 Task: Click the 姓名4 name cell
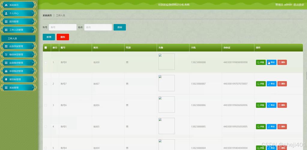pyautogui.click(x=97, y=148)
